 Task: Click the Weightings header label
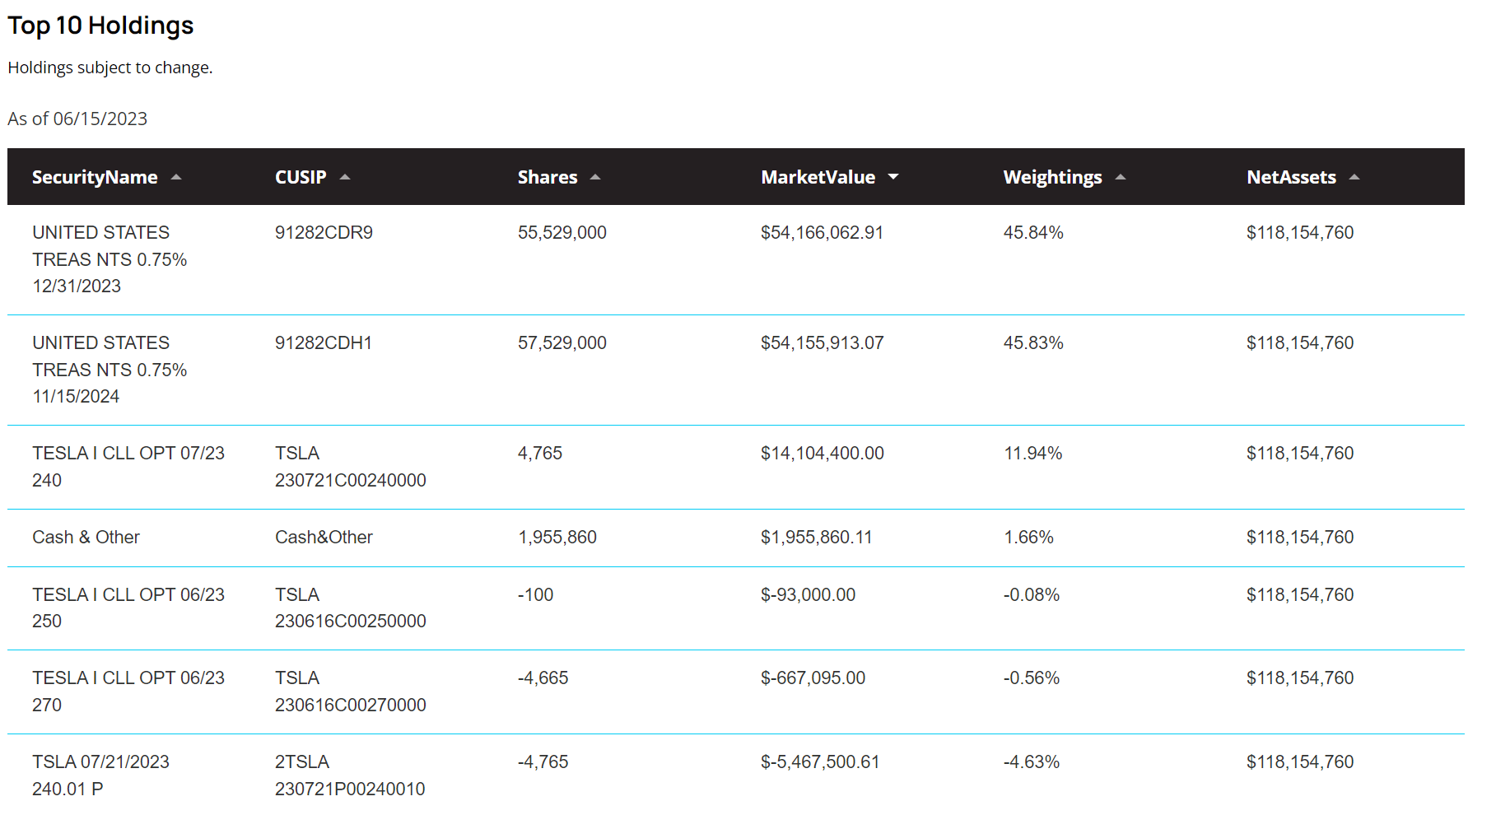tap(1052, 178)
